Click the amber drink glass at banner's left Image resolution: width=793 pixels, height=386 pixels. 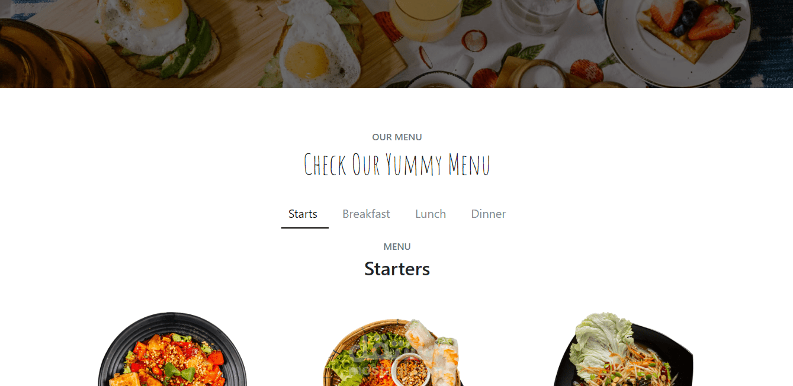[x=47, y=56]
